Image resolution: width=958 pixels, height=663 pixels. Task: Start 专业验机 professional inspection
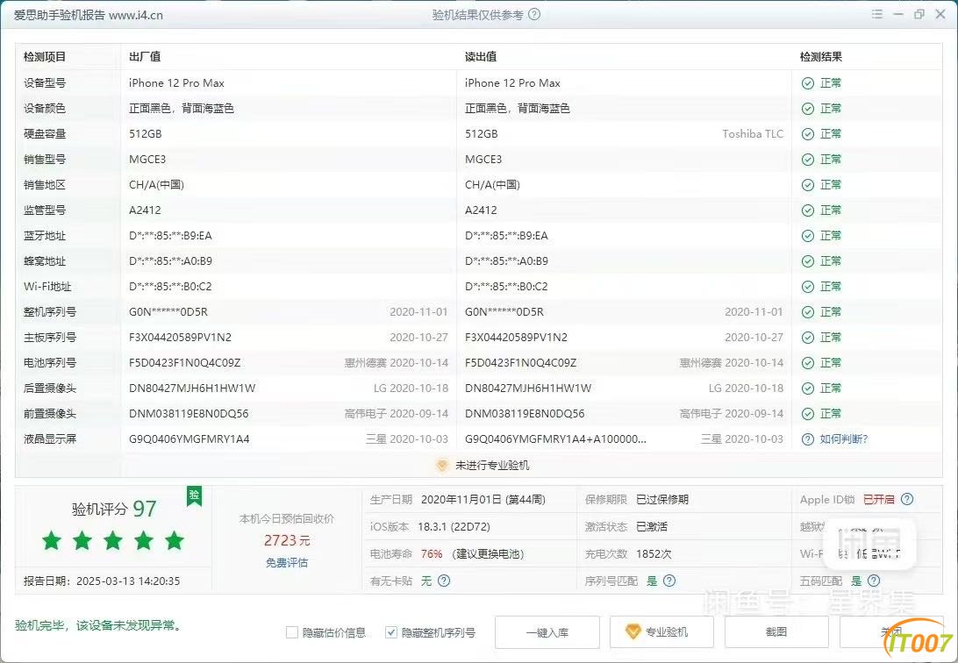click(x=661, y=632)
